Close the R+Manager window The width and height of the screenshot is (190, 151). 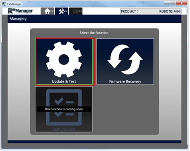click(182, 3)
